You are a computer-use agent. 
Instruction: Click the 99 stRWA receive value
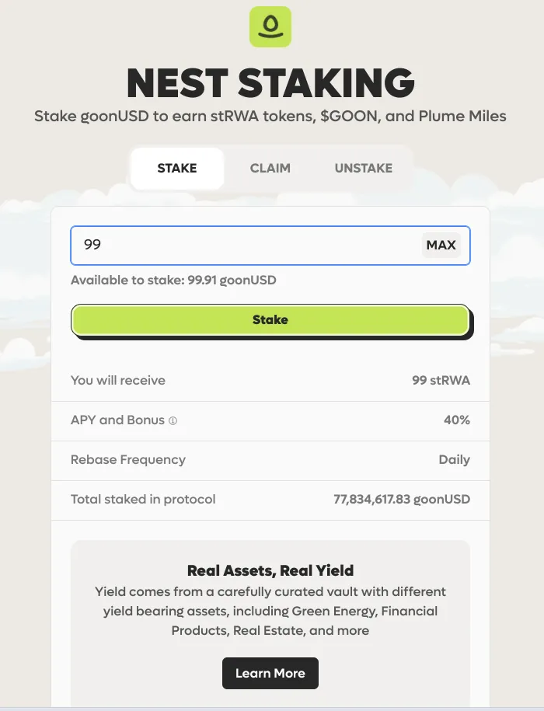[x=441, y=381]
